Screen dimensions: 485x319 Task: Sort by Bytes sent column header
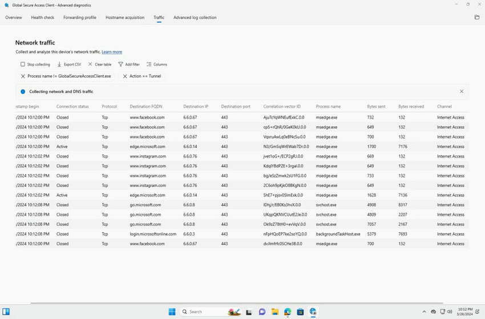376,107
